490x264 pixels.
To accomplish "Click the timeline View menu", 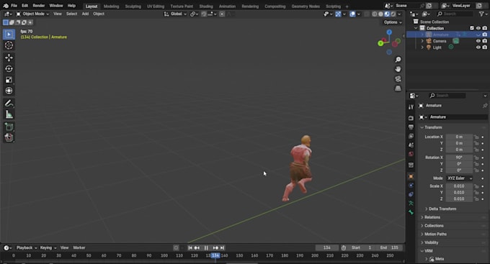I will [x=64, y=247].
